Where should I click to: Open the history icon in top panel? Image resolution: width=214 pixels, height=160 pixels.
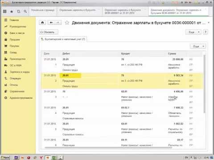tap(19, 12)
